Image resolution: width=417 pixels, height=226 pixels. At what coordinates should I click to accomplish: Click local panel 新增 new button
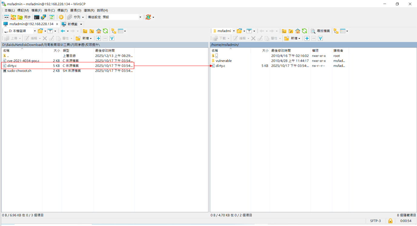(84, 38)
